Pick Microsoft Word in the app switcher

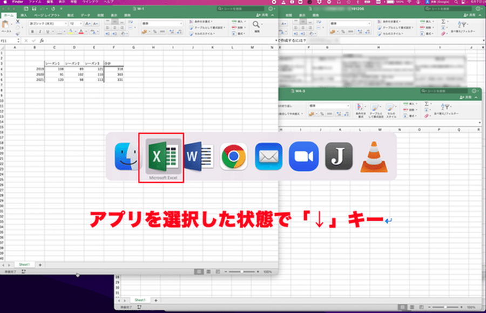tap(199, 156)
